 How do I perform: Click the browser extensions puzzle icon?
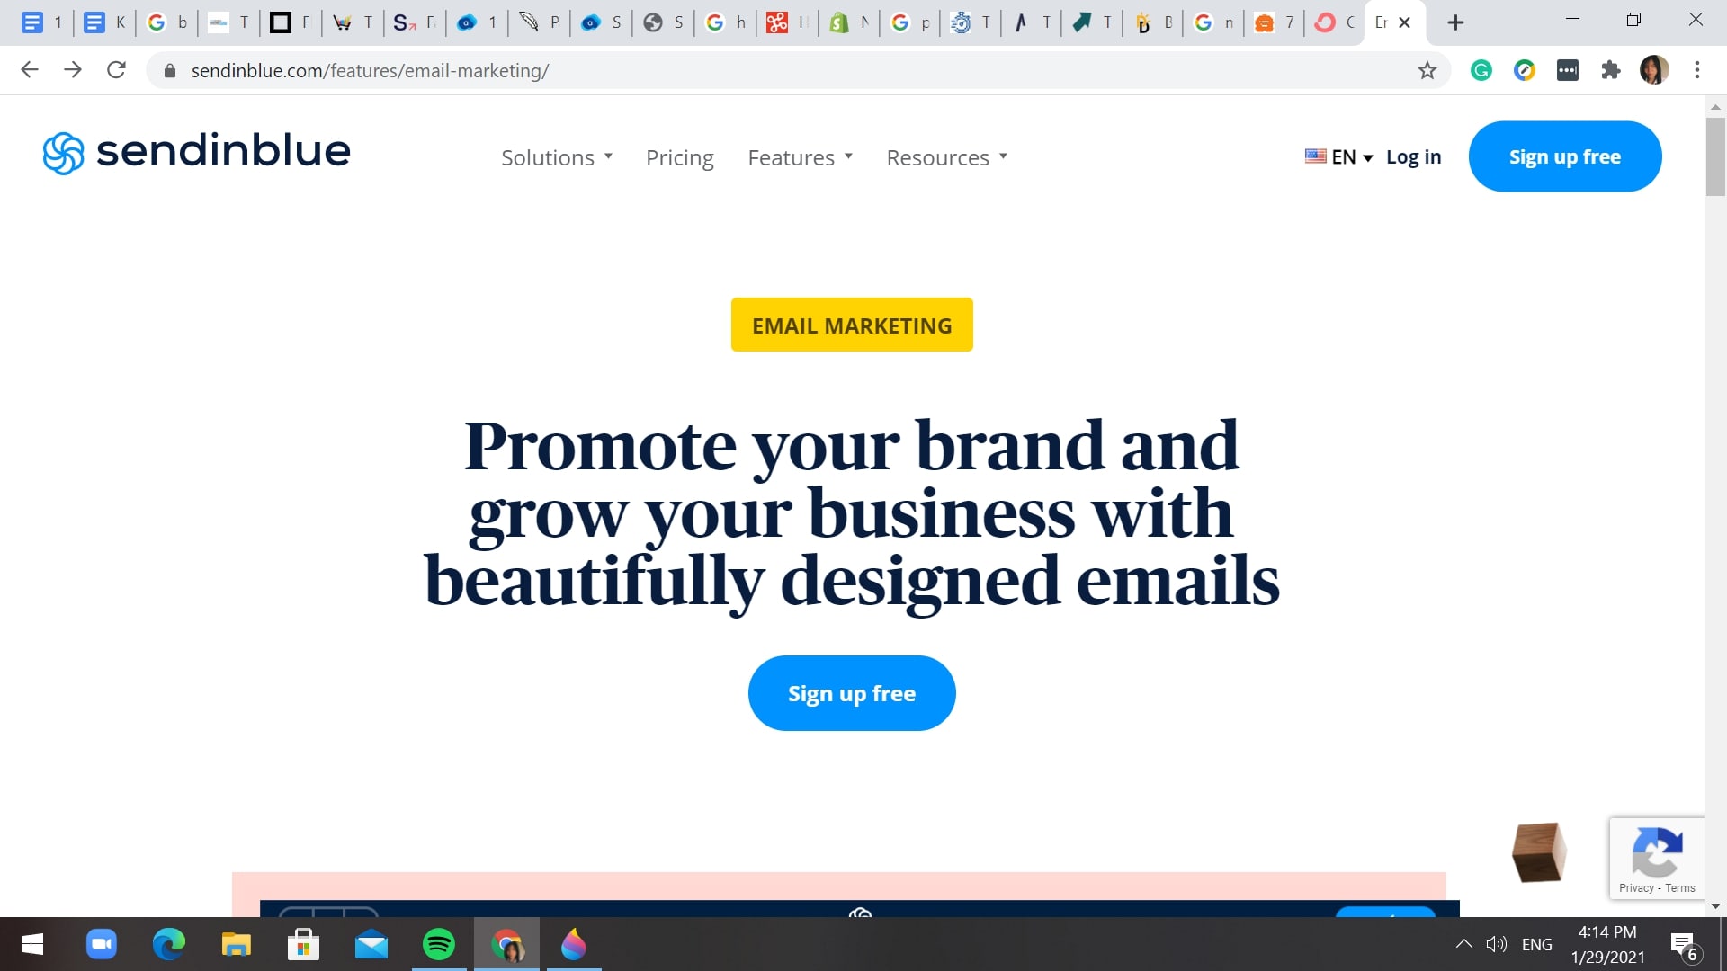coord(1611,70)
